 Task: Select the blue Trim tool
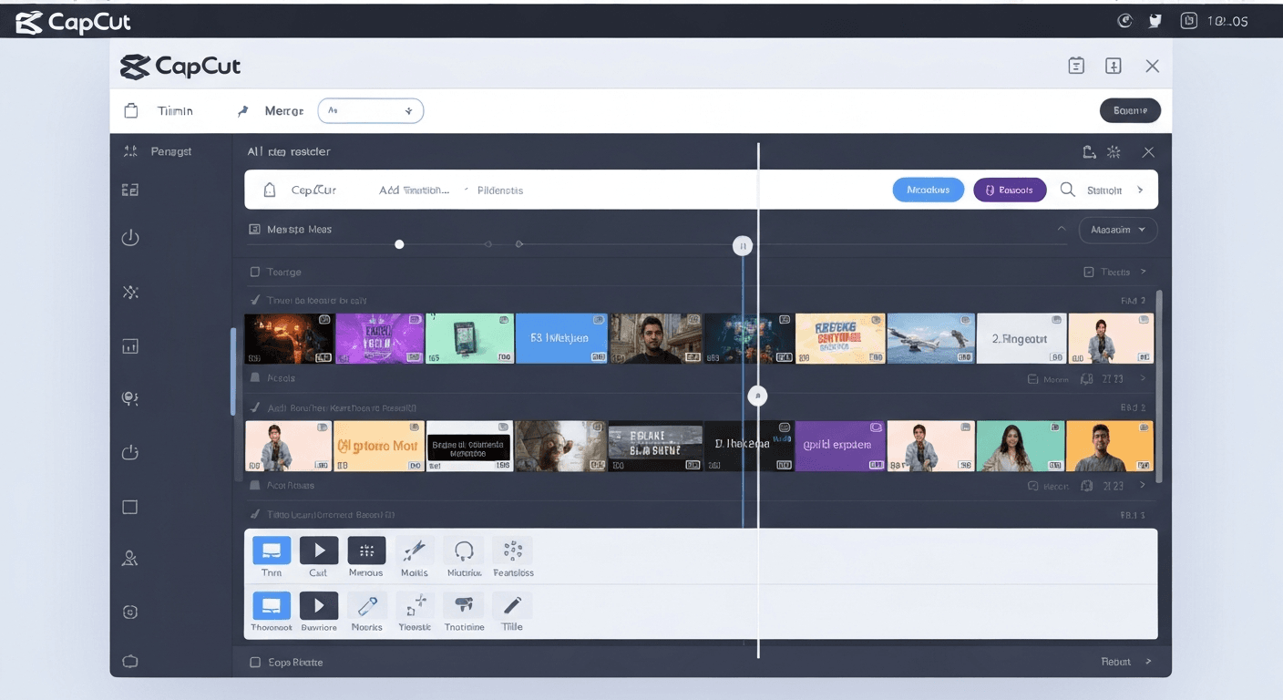tap(271, 556)
